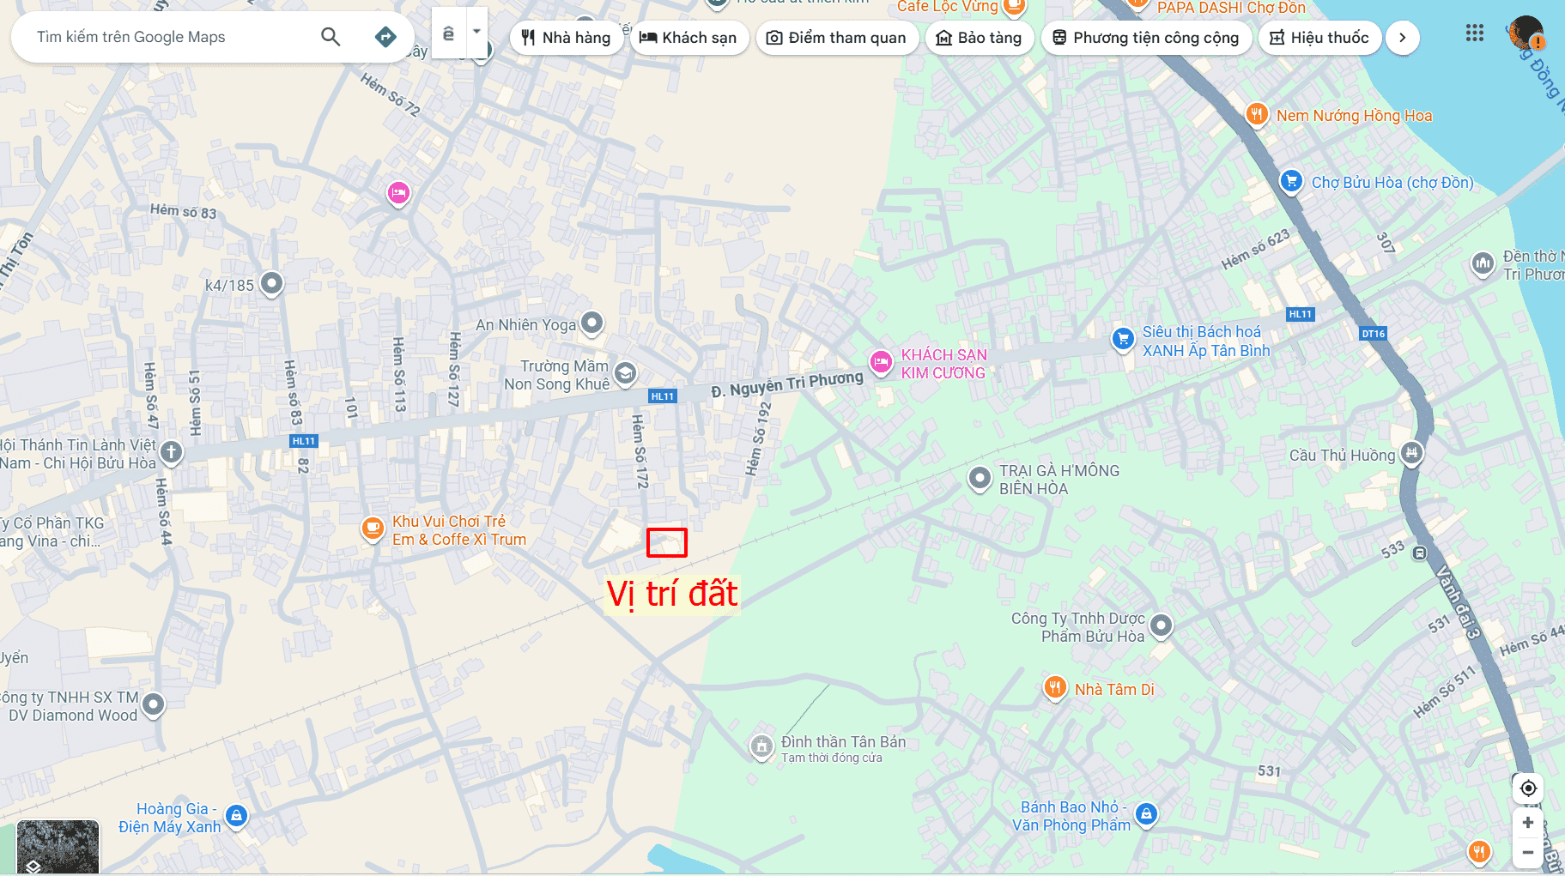Expand the input method dropdown arrow
Viewport: 1565px width, 876px height.
(476, 32)
